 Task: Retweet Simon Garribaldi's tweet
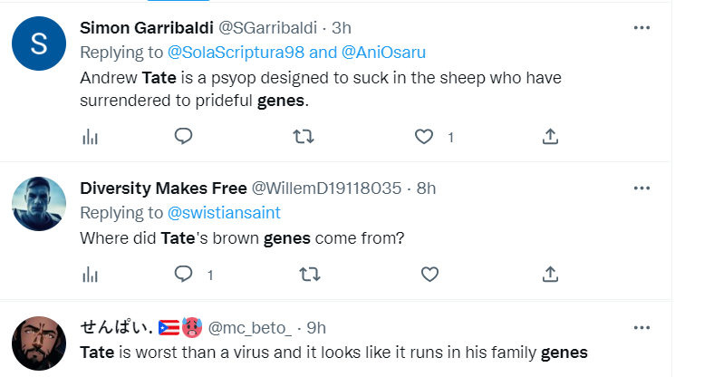point(304,136)
